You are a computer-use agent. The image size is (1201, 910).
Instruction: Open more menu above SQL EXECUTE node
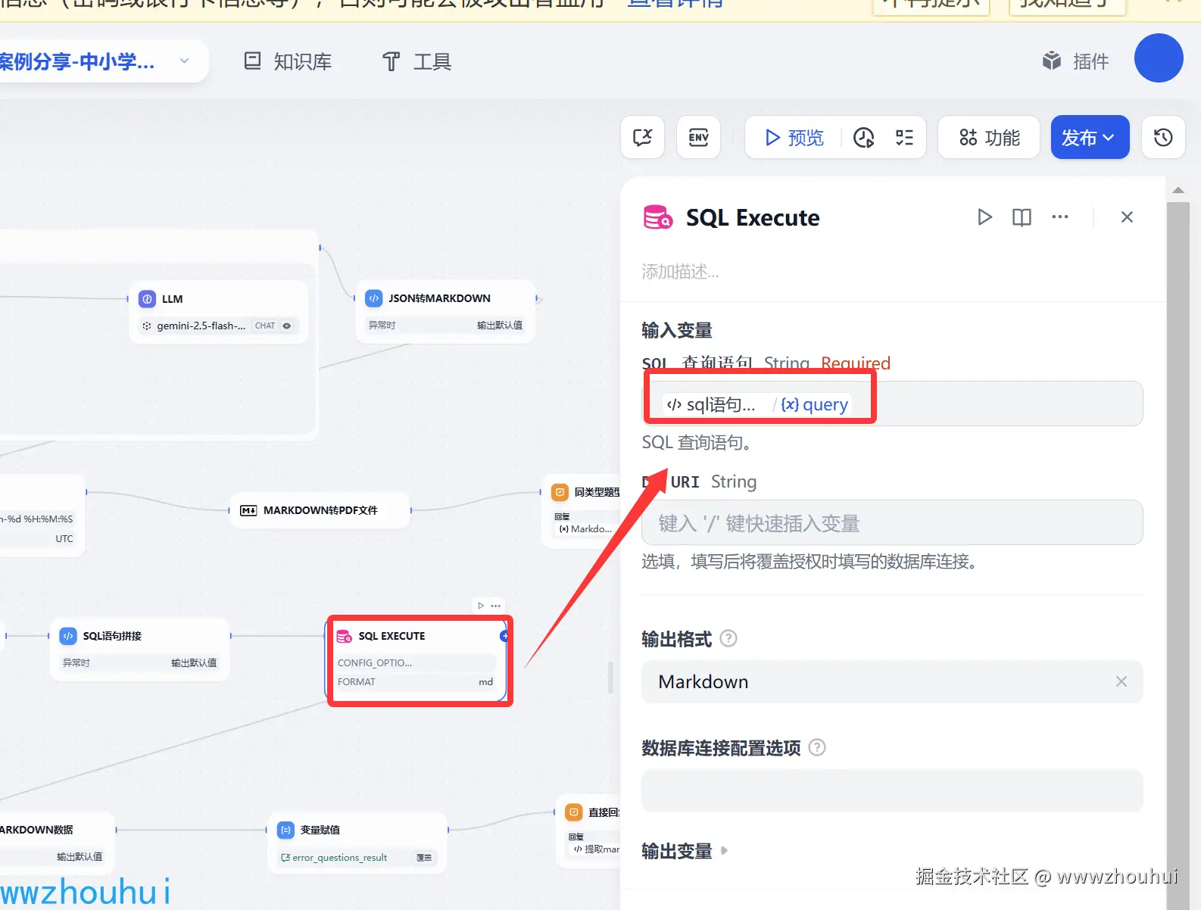(496, 606)
